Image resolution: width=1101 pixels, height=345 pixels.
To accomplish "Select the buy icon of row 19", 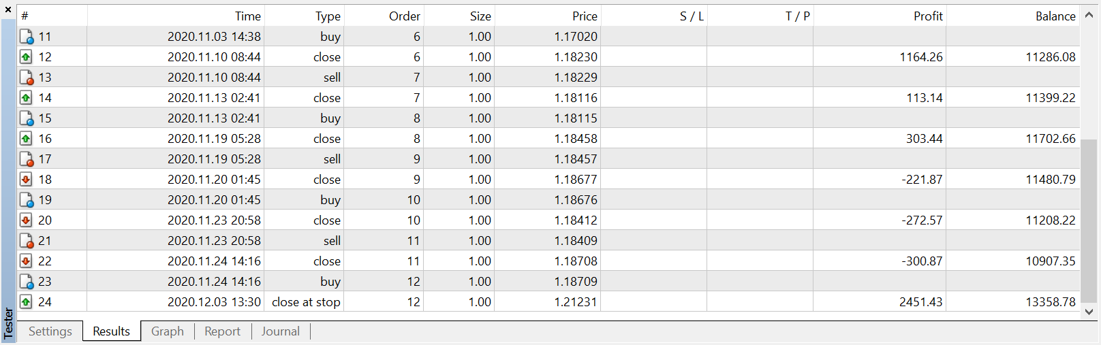I will [x=27, y=200].
